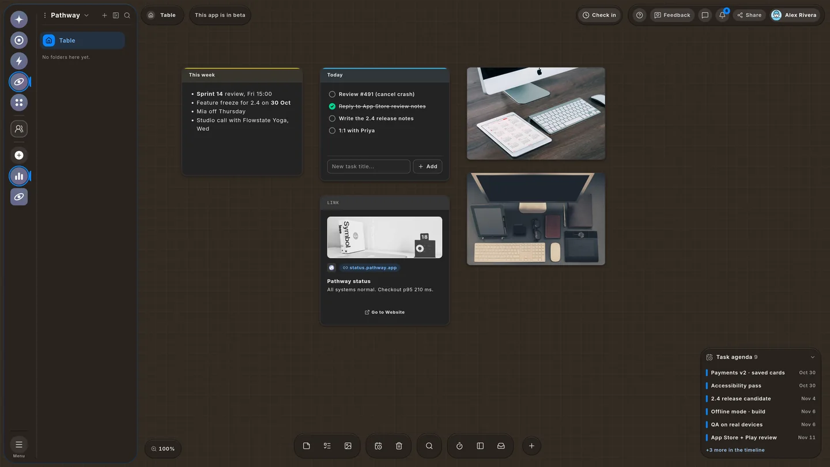Collapse the sidebar using panel icon
Screen dimensions: 830x467
[x=116, y=16]
